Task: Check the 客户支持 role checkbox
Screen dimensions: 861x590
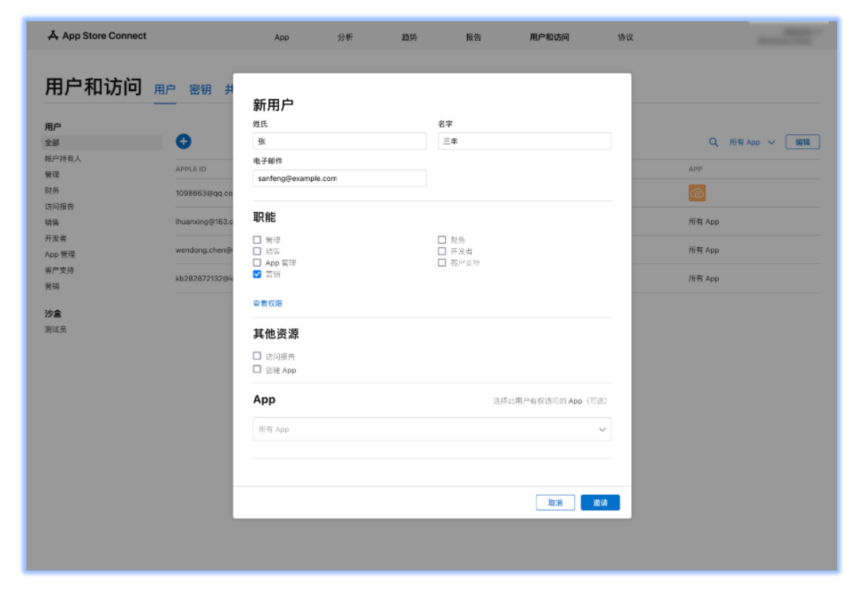Action: [442, 262]
